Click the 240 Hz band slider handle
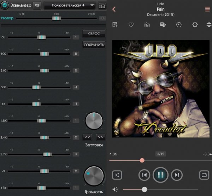212x196 pixels. coord(45,71)
